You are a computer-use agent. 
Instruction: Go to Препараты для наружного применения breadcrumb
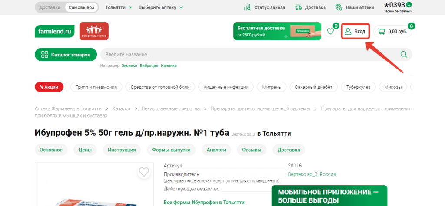pos(366,108)
